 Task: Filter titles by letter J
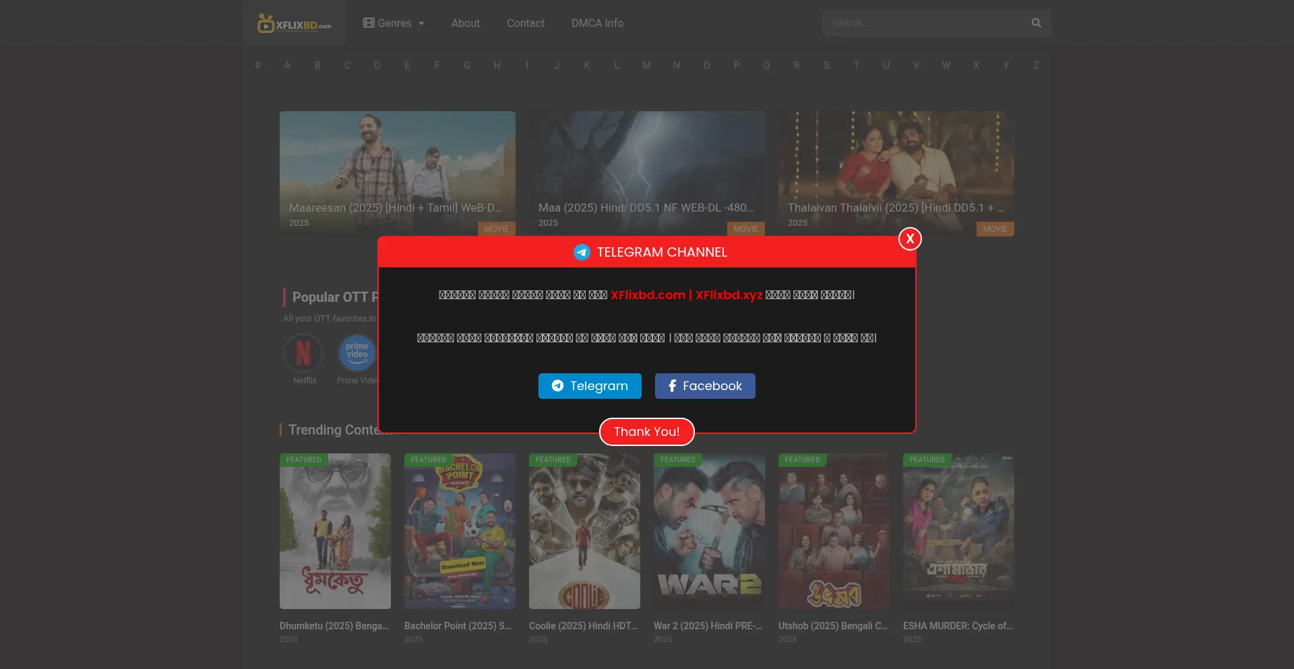557,65
